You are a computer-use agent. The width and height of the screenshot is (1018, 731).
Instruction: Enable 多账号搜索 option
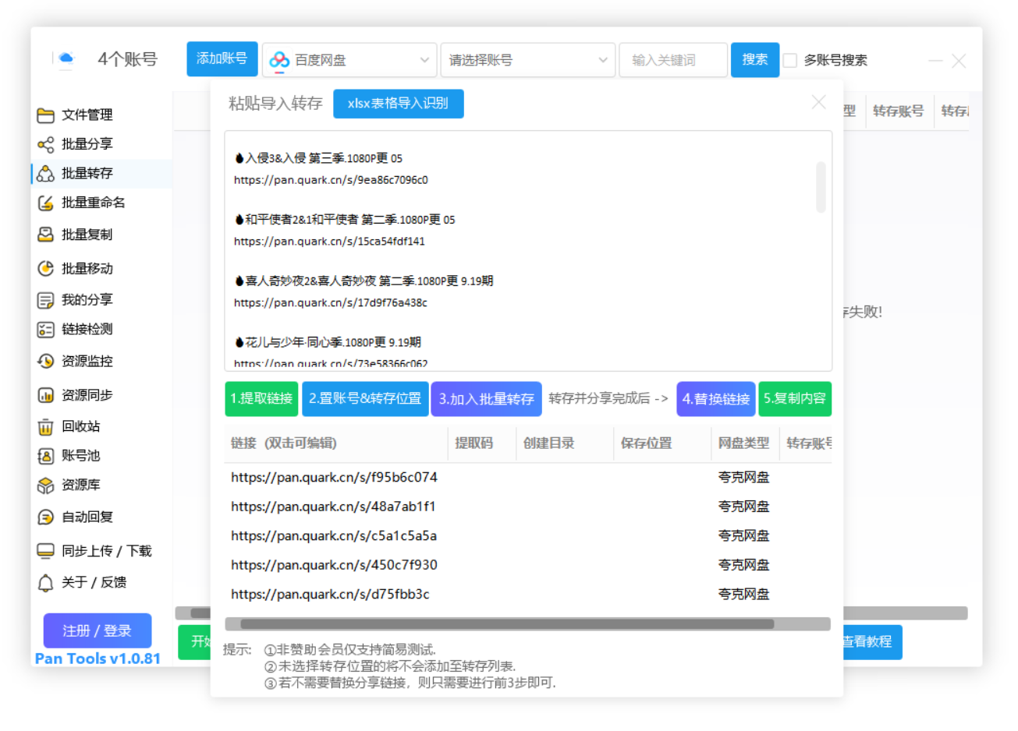(790, 59)
